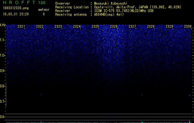Screen dimensions: 194x123
Task: Click the 2322 time marker
Action: (40, 26)
